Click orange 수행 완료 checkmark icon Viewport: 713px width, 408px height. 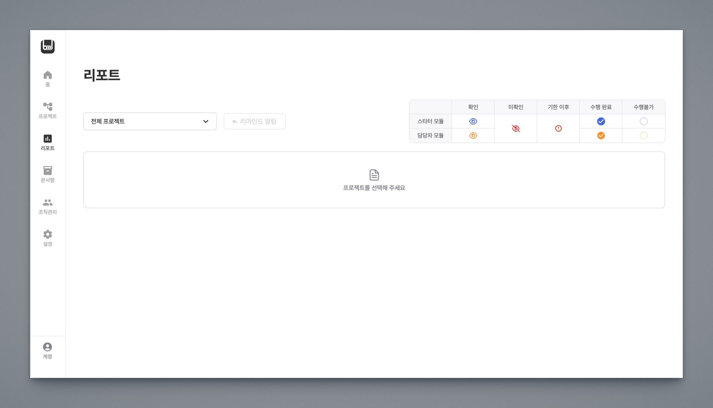[601, 136]
